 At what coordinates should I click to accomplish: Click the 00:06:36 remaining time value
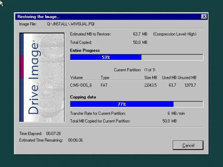pyautogui.click(x=75, y=140)
